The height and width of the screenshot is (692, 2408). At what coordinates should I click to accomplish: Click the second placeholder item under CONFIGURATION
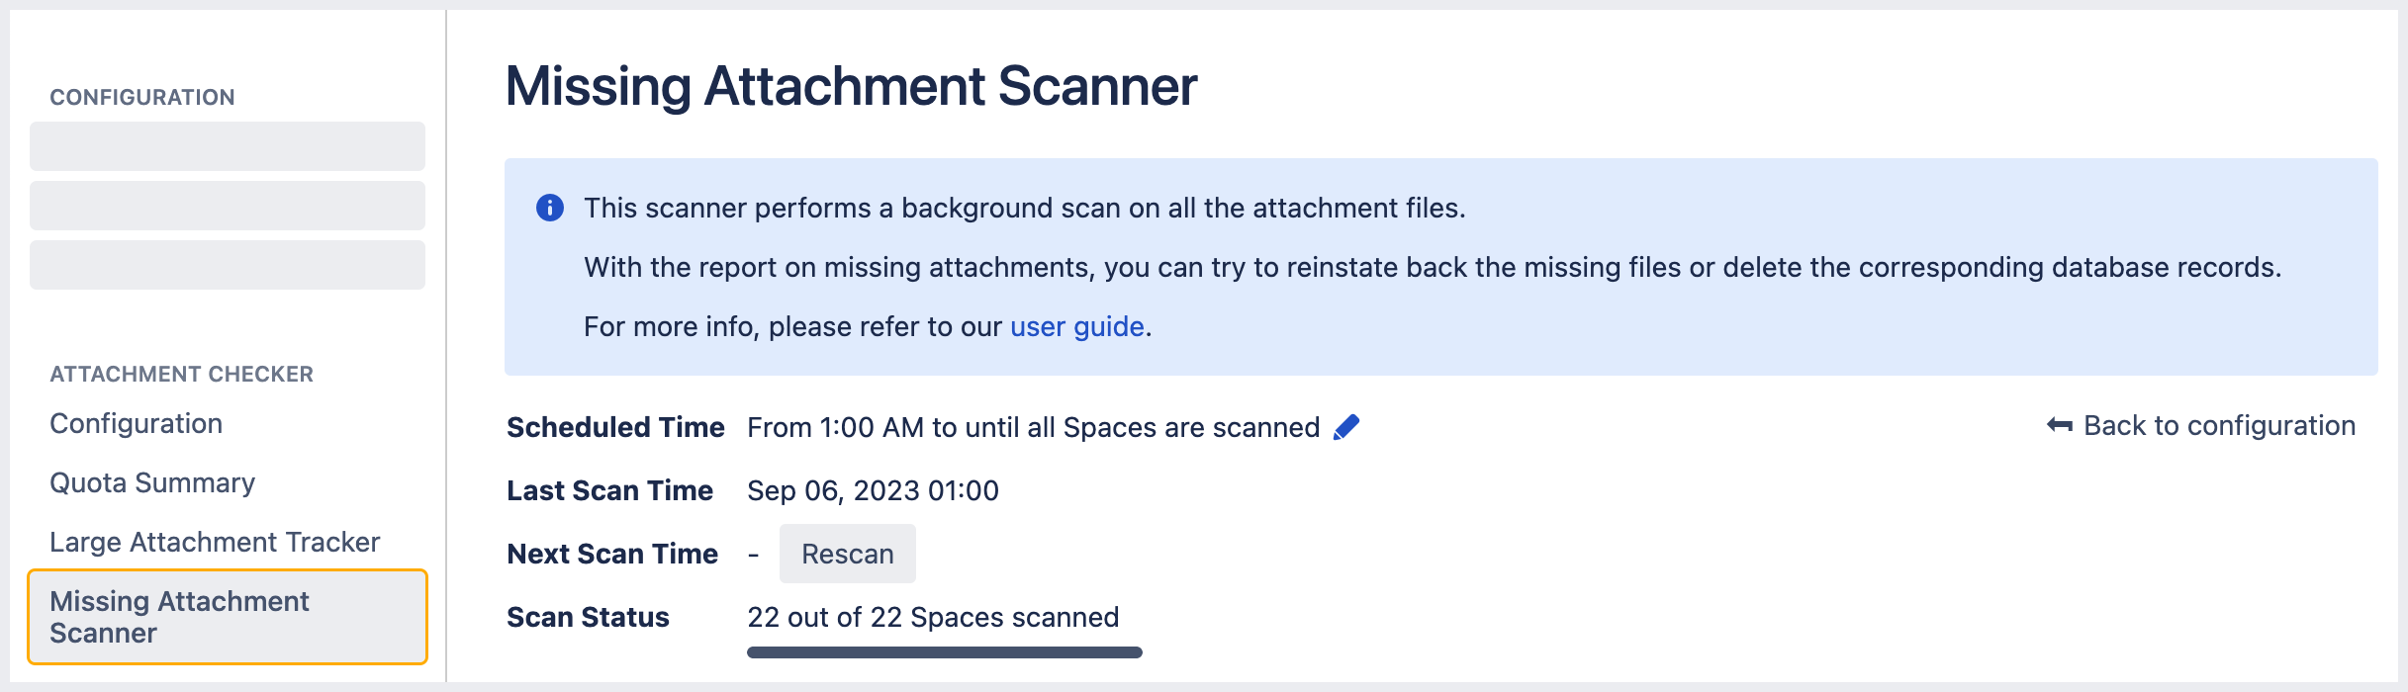click(227, 205)
